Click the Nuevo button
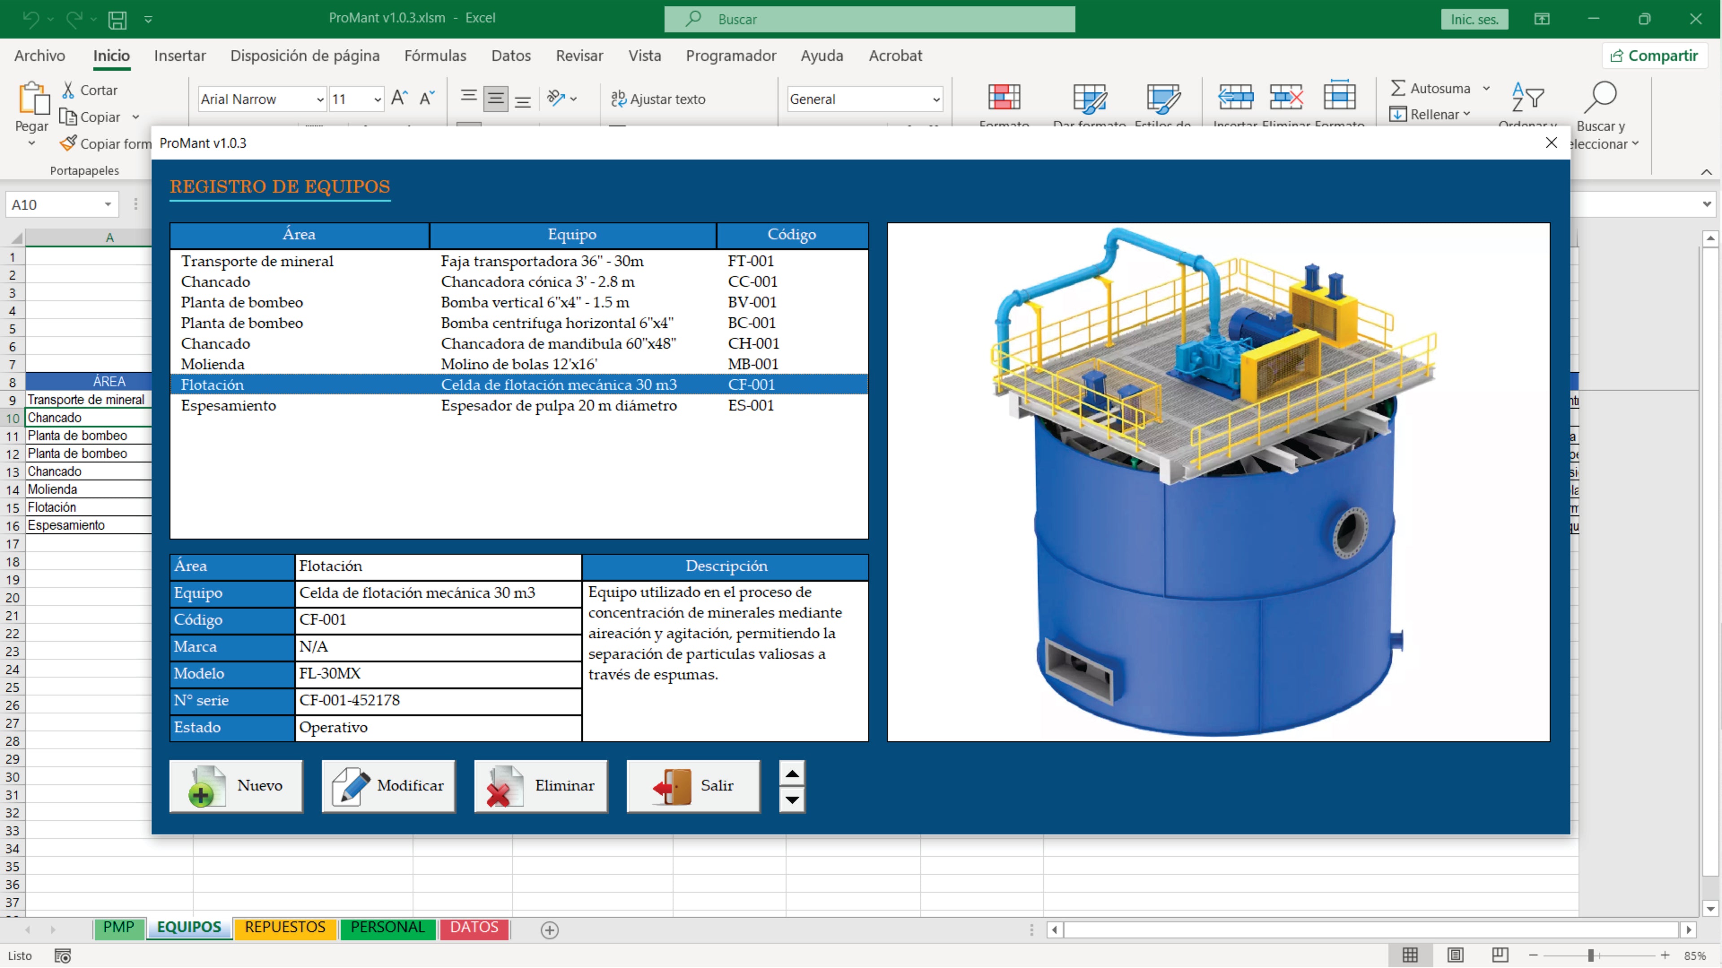Image resolution: width=1722 pixels, height=968 pixels. (236, 786)
